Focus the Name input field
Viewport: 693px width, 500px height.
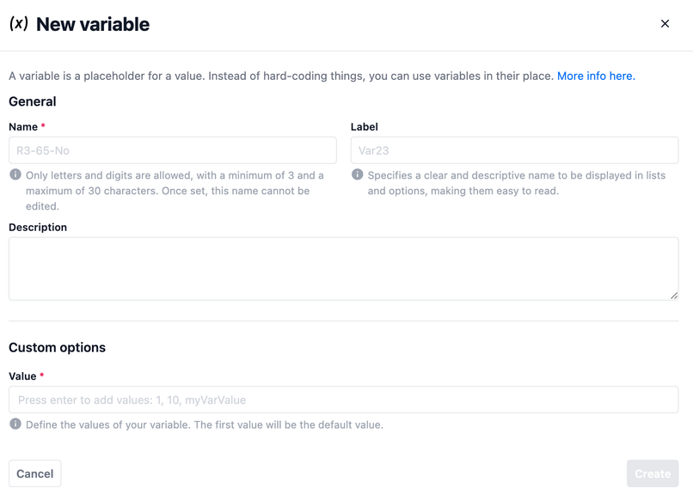(x=172, y=150)
